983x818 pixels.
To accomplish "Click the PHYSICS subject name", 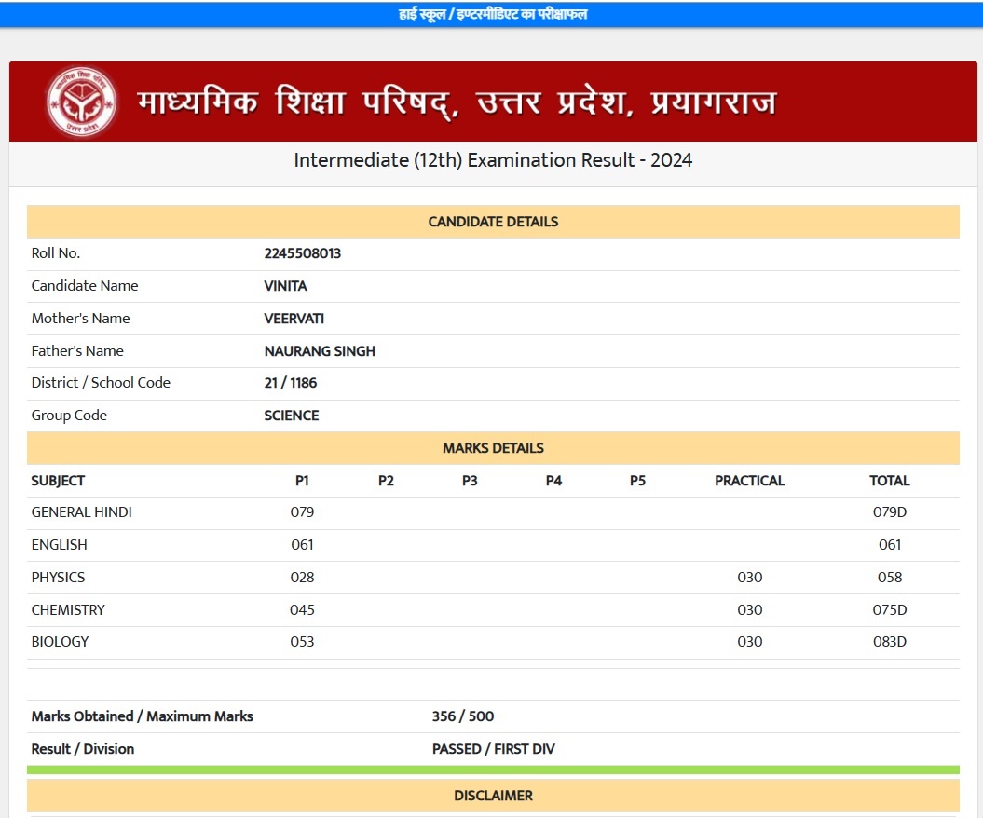I will (x=58, y=578).
